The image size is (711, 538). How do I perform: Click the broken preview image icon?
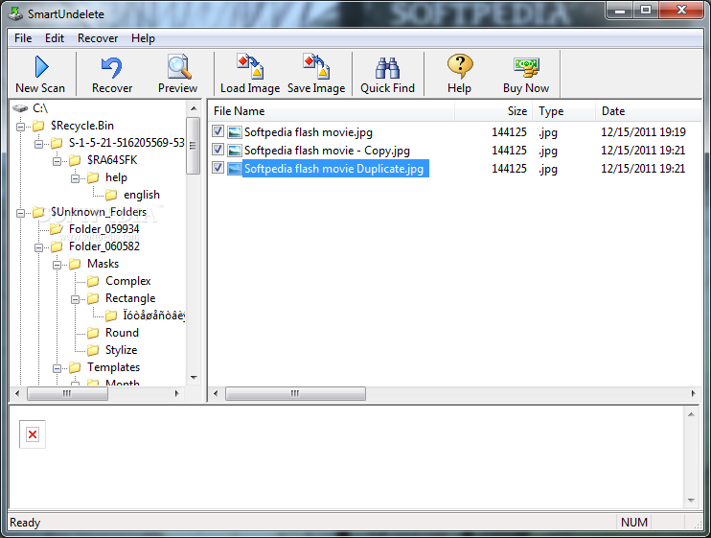coord(33,434)
